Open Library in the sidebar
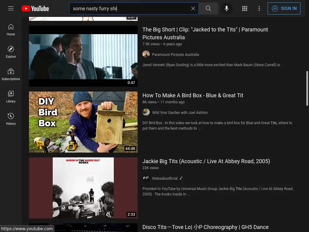This screenshot has height=232, width=309. (x=11, y=97)
